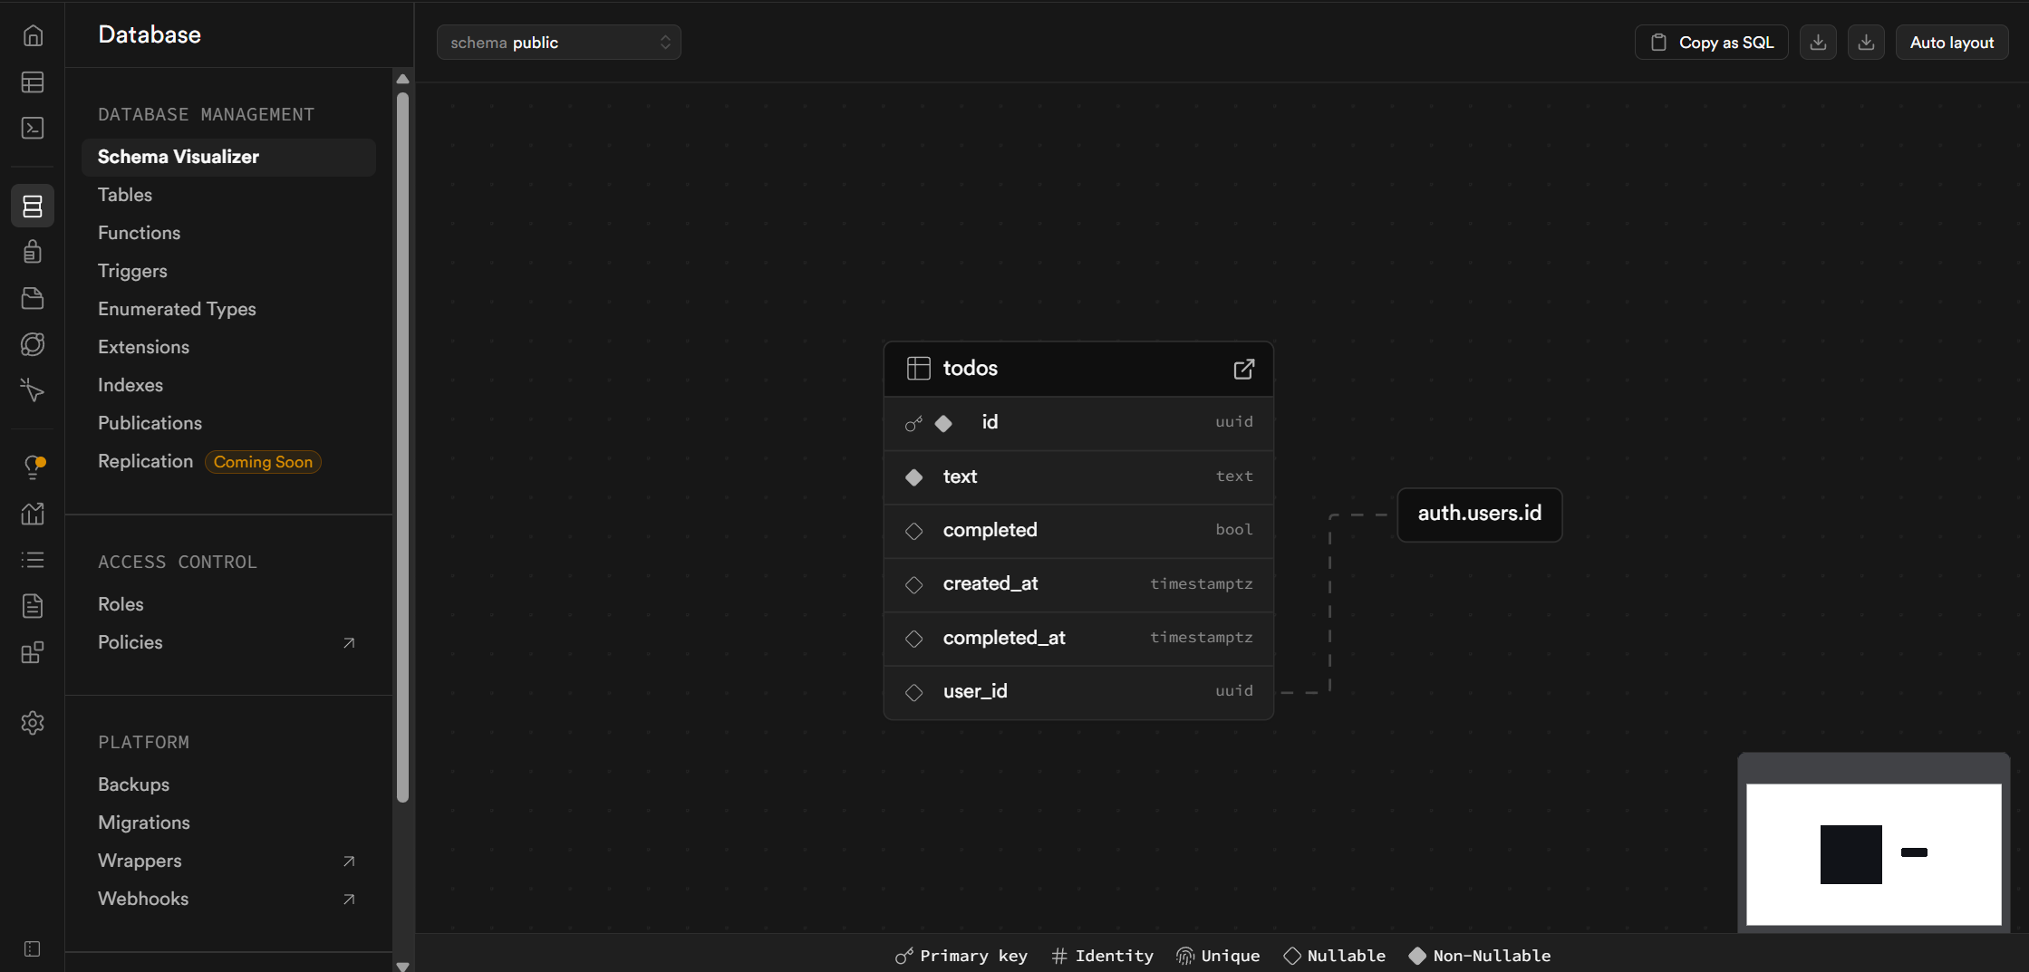
Task: Click the Policies external arrow icon
Action: coord(349,643)
